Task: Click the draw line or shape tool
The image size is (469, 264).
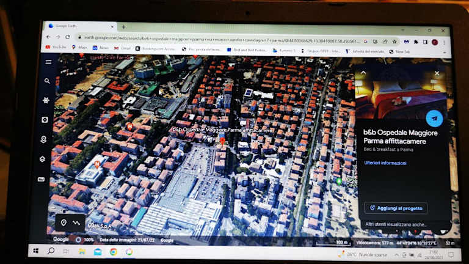Action: 76,222
